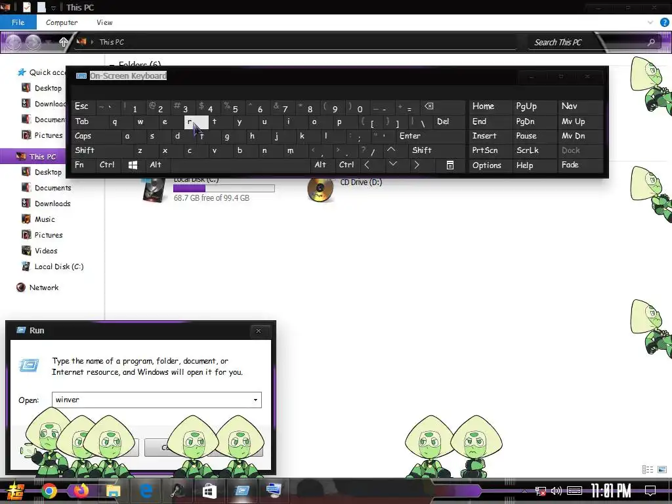This screenshot has width=672, height=504.
Task: Open the Action Center notification icon
Action: tap(650, 491)
